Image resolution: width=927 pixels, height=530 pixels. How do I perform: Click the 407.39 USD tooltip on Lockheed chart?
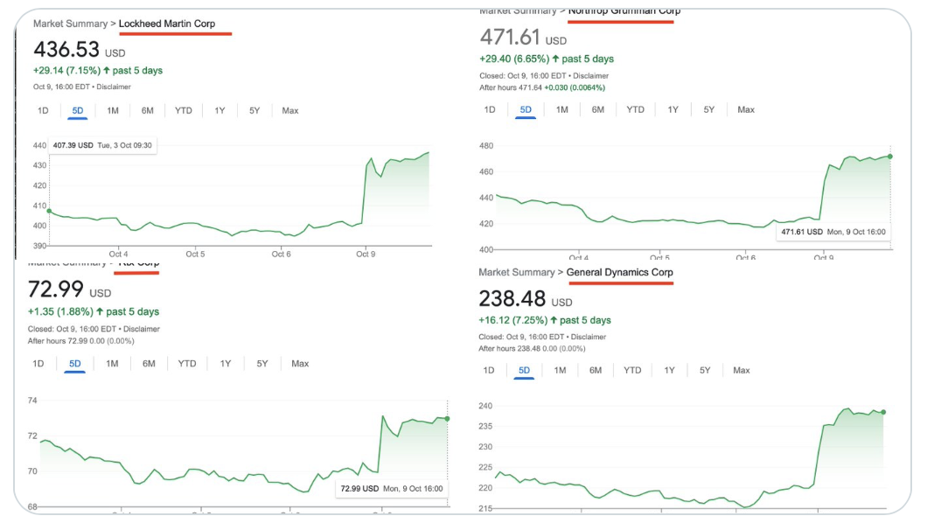tap(103, 145)
